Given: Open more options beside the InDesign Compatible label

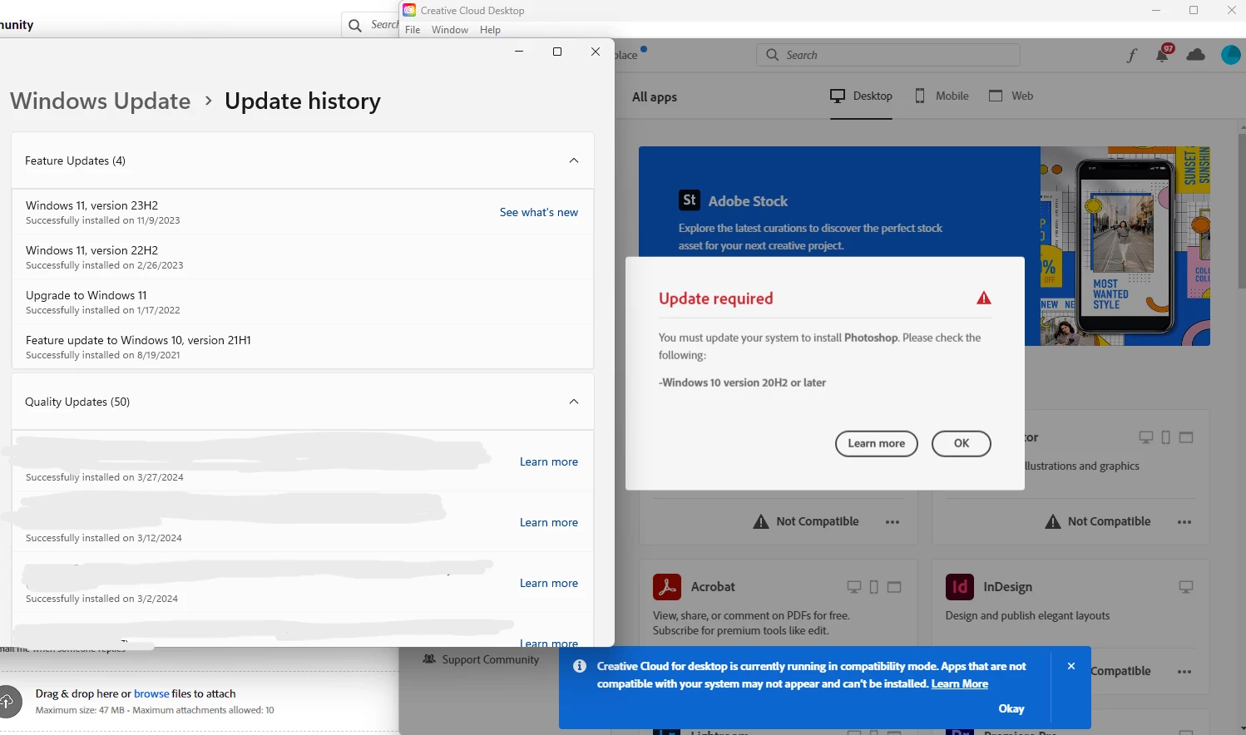Looking at the screenshot, I should [x=1184, y=672].
